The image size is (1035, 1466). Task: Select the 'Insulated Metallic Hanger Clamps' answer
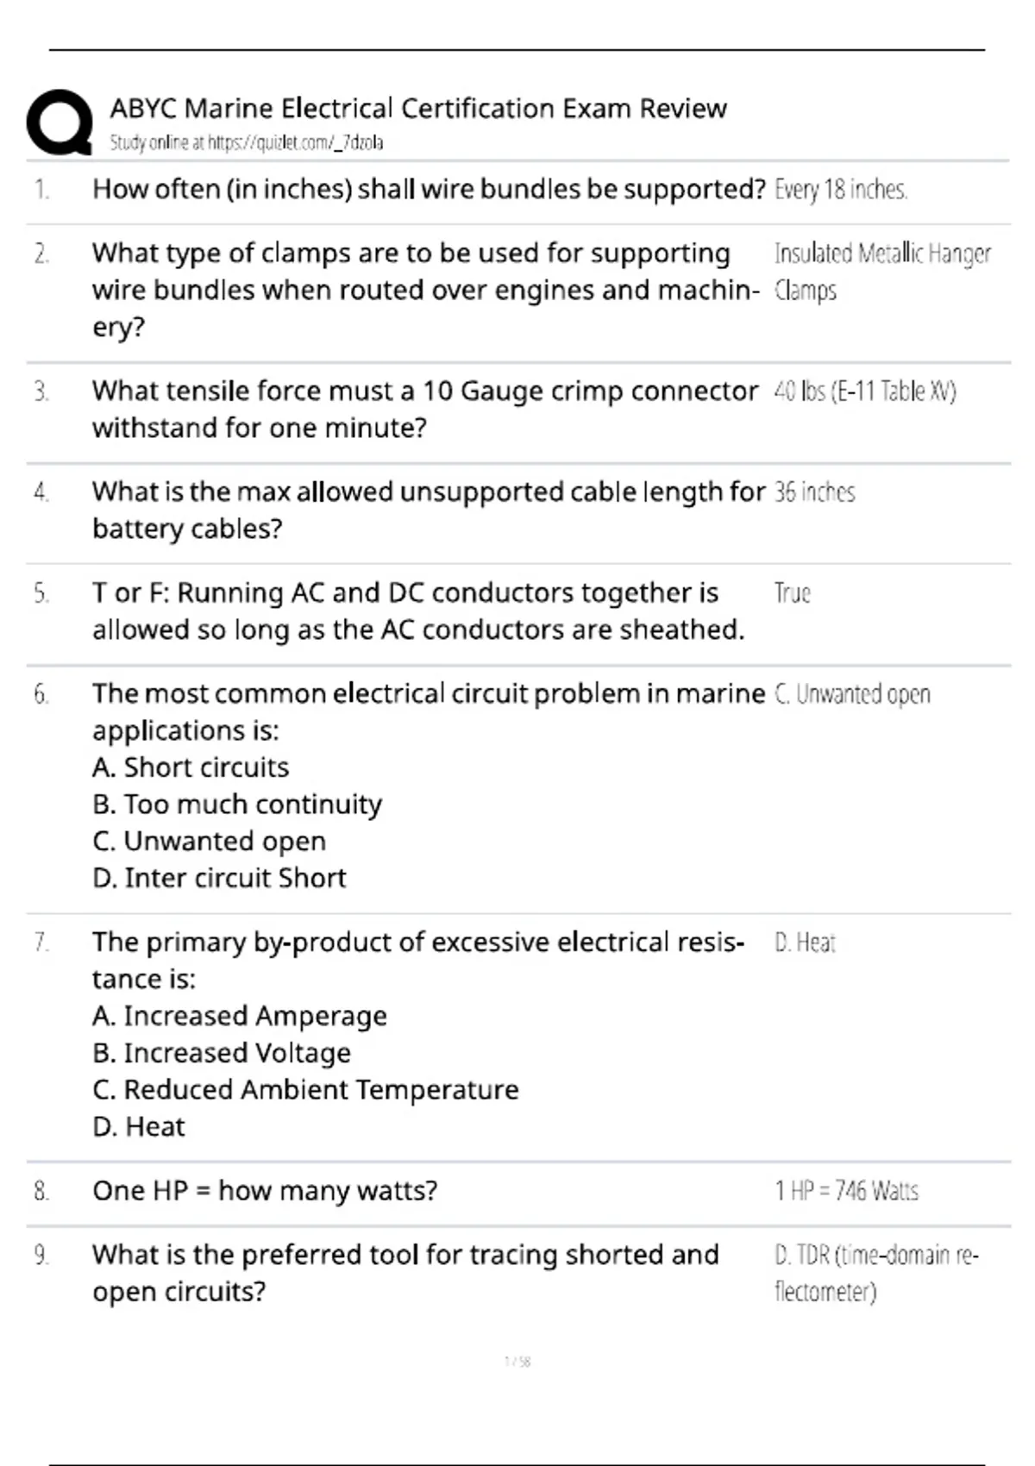882,272
